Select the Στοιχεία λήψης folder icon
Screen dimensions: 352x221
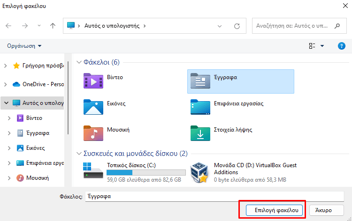pyautogui.click(x=200, y=133)
